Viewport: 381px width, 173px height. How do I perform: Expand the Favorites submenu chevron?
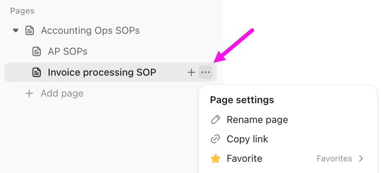point(361,159)
